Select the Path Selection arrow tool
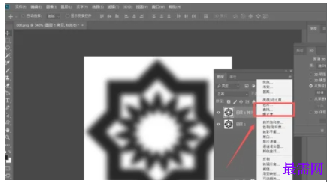The width and height of the screenshot is (331, 182). coord(8,115)
